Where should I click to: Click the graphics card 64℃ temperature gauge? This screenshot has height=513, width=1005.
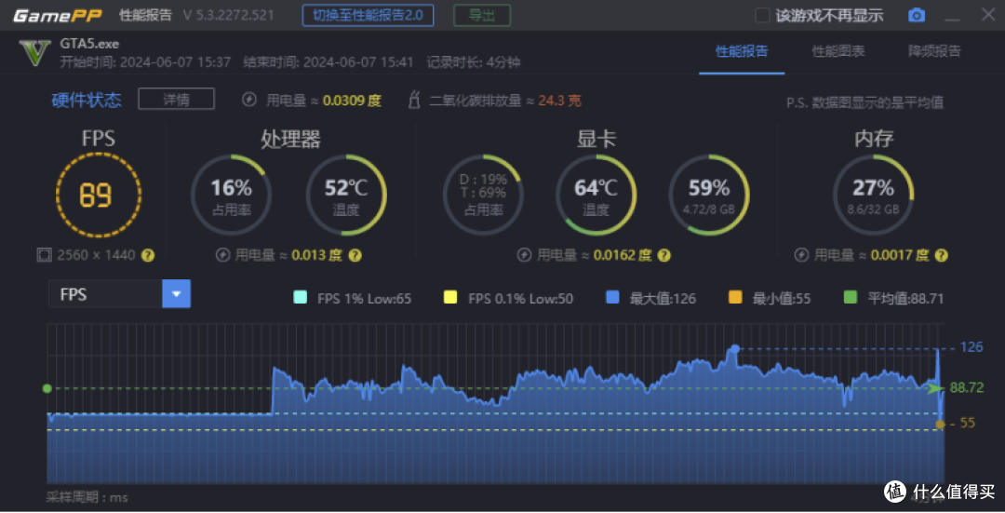click(x=596, y=195)
